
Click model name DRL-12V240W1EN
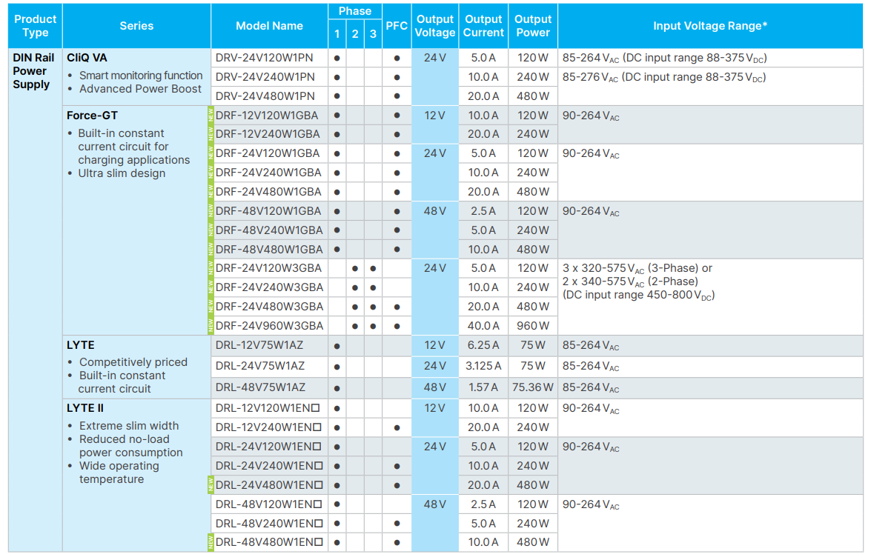click(269, 427)
